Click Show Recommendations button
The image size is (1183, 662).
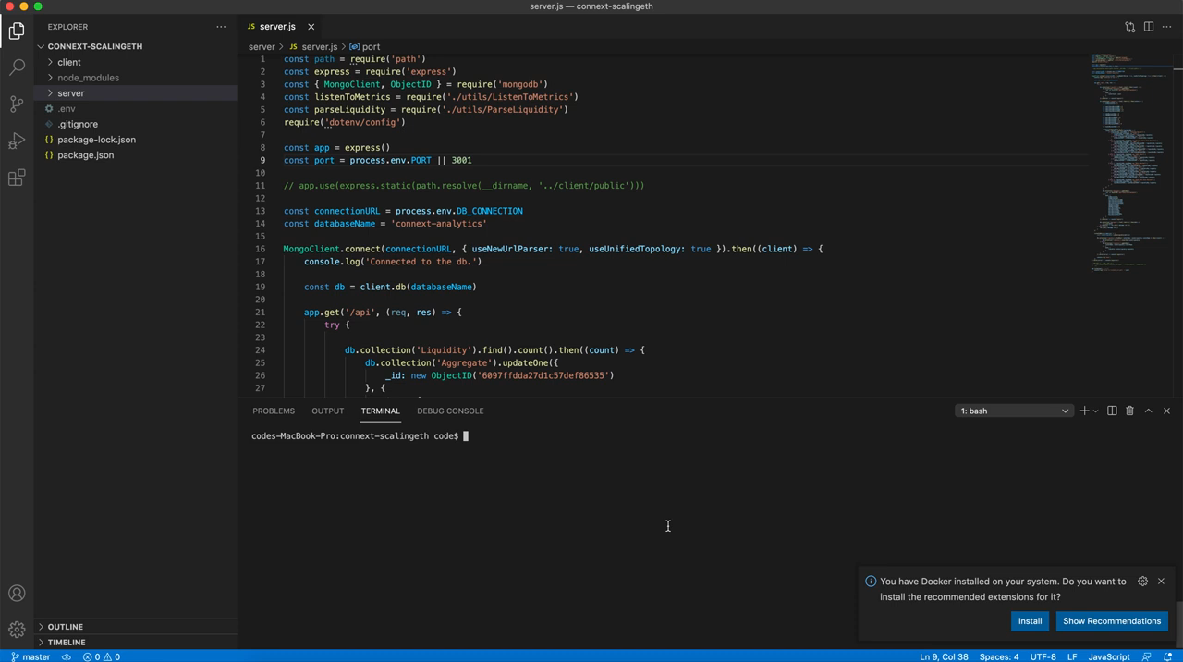(x=1112, y=621)
